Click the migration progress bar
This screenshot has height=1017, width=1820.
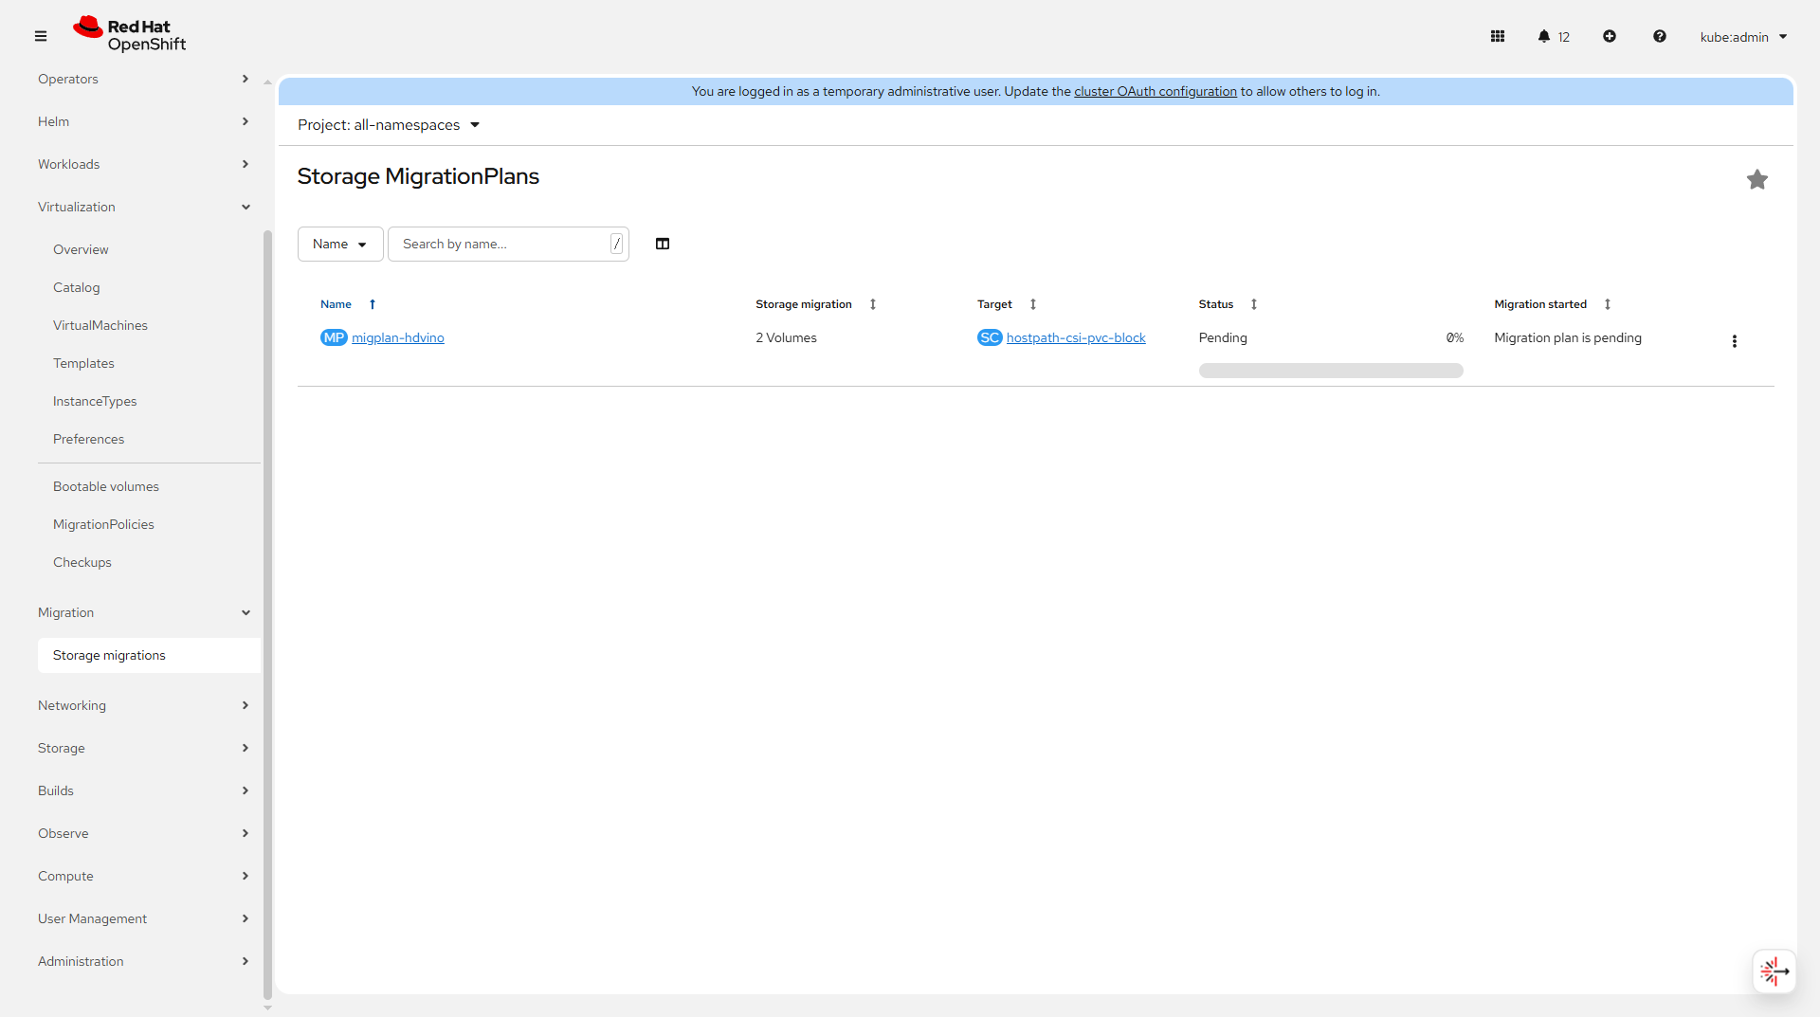1331,371
